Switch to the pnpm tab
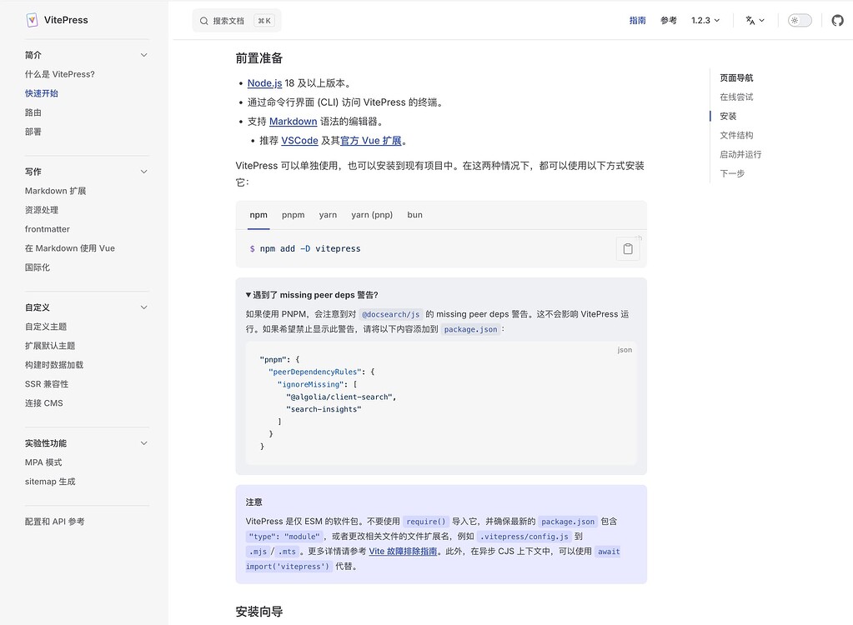This screenshot has width=853, height=625. pyautogui.click(x=293, y=214)
